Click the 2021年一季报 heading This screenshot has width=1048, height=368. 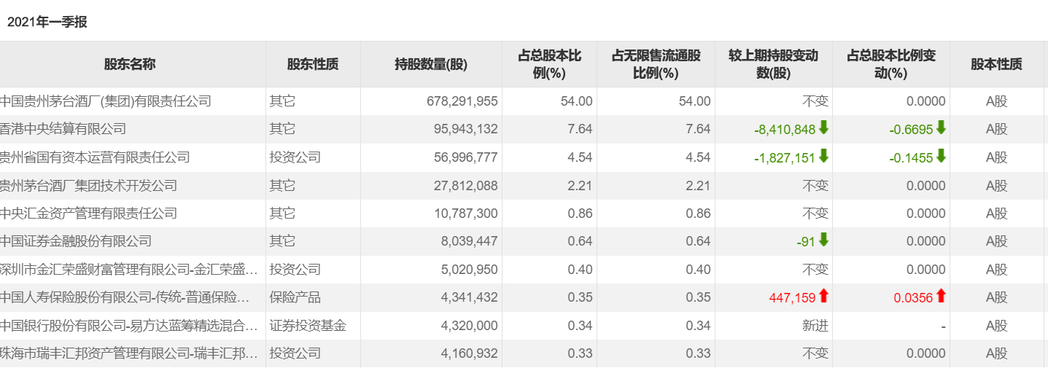coord(47,22)
